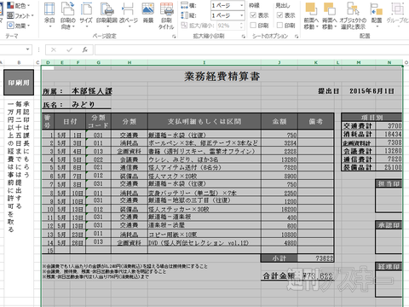Click the cell 本部怪人課
The width and height of the screenshot is (409, 307).
92,91
